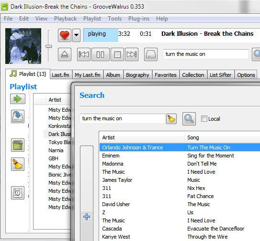The width and height of the screenshot is (260, 241).
Task: Click the blue-arrow load playlist drive icon
Action: 18,116
